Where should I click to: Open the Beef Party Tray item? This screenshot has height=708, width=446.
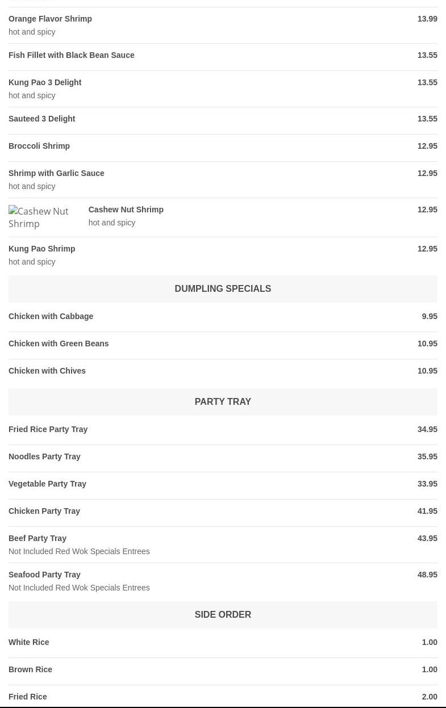(x=37, y=538)
